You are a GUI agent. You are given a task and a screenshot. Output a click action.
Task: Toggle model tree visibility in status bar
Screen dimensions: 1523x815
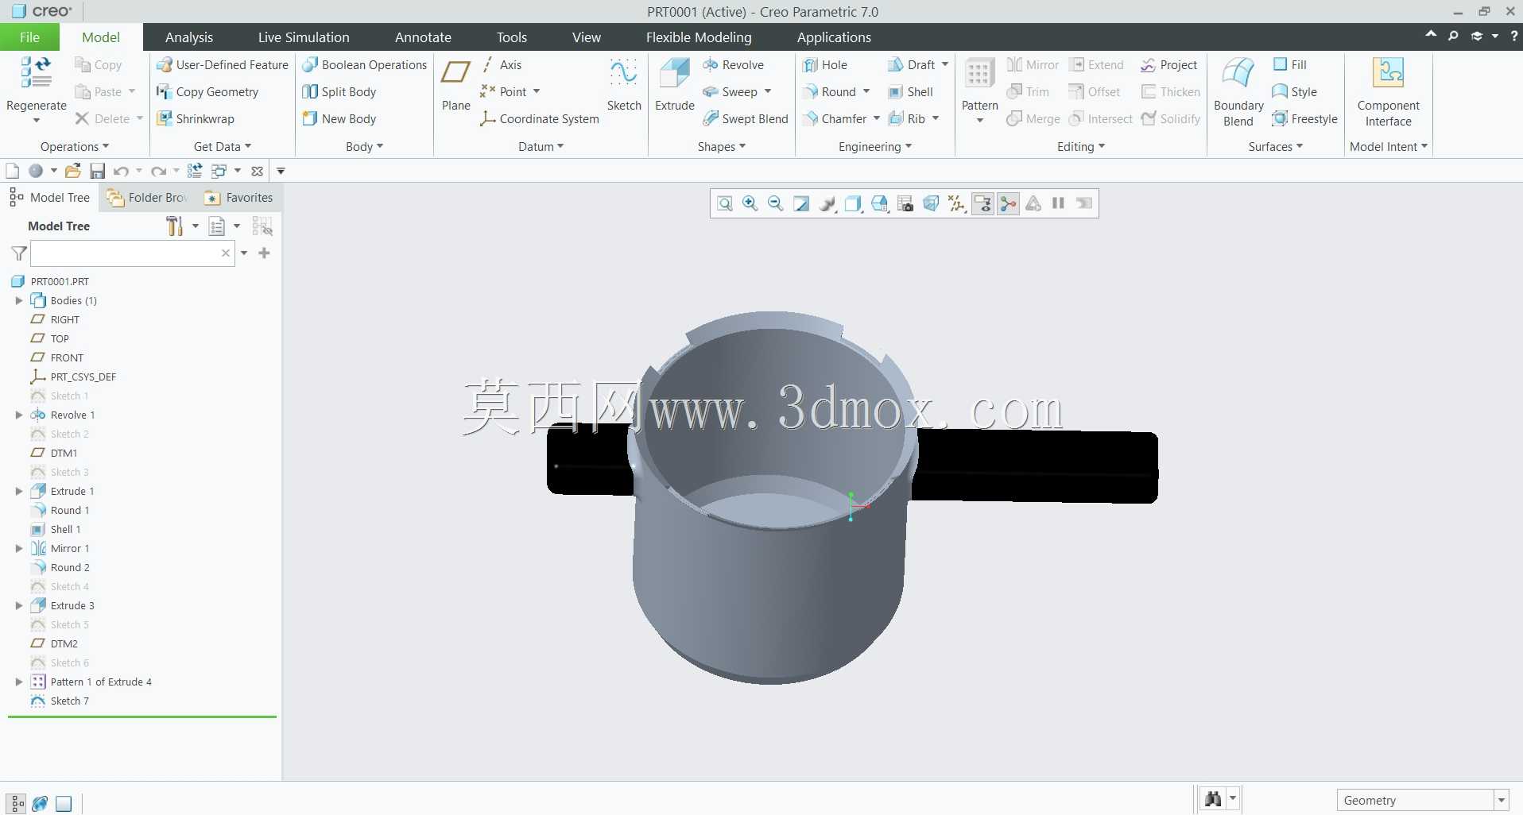tap(17, 804)
